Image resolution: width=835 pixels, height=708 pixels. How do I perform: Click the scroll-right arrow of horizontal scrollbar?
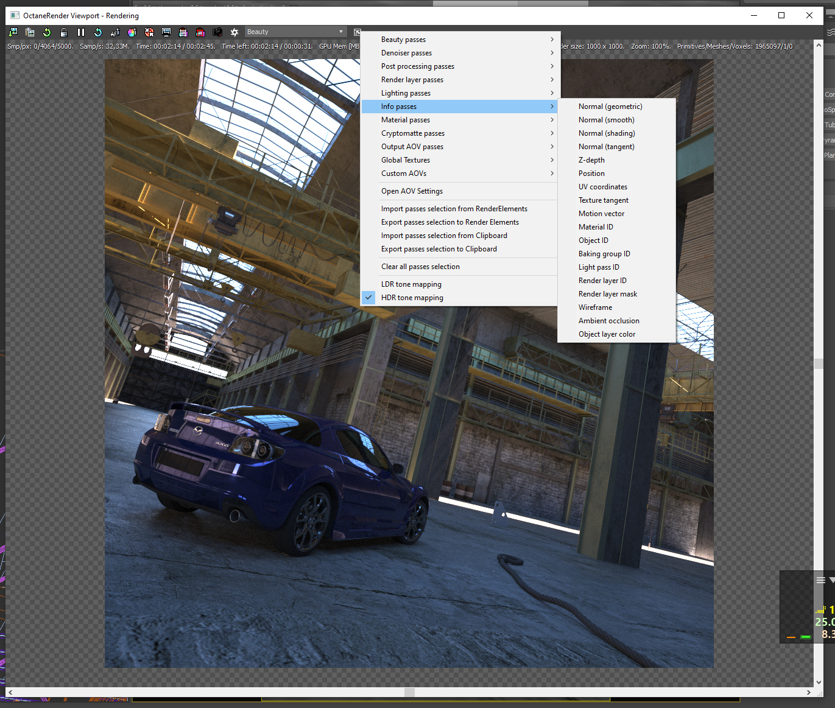808,692
